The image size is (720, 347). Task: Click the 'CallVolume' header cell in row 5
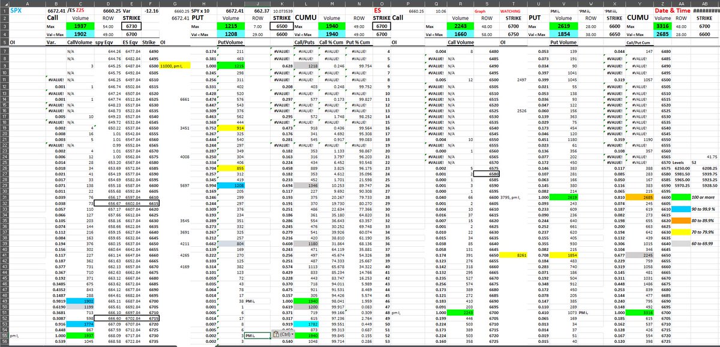point(79,43)
